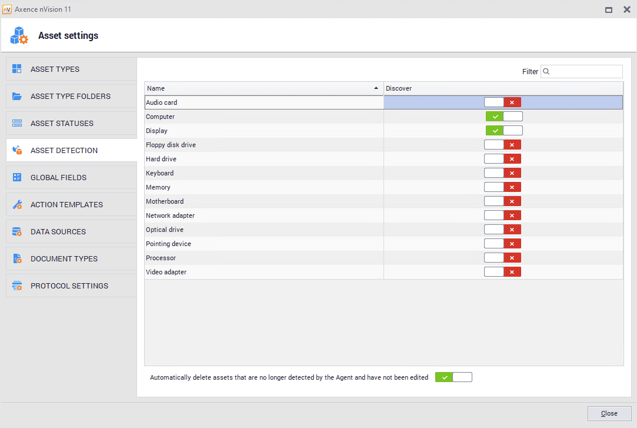The width and height of the screenshot is (637, 428).
Task: Click the Data Sources database icon
Action: pyautogui.click(x=17, y=231)
